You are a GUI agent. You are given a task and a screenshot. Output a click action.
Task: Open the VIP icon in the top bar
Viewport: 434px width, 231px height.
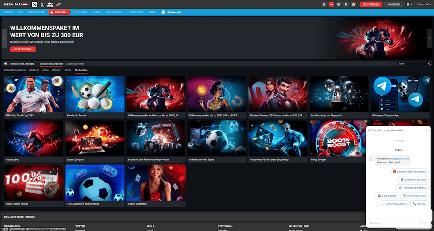tap(332, 4)
